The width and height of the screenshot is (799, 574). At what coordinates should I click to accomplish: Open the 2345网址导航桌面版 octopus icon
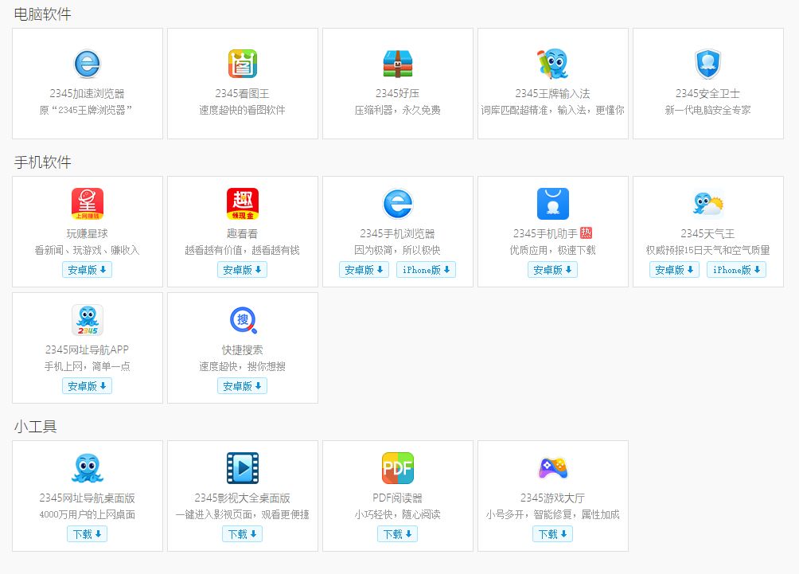(x=87, y=468)
